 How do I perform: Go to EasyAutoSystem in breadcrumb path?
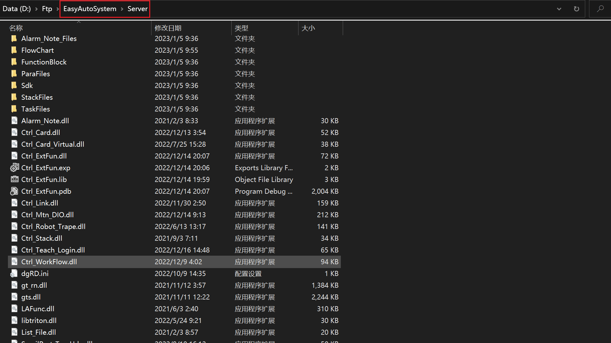(90, 9)
